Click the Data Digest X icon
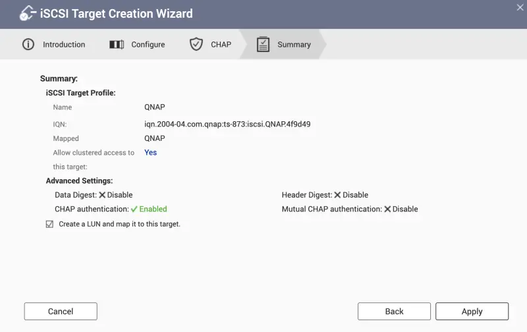 tap(102, 195)
